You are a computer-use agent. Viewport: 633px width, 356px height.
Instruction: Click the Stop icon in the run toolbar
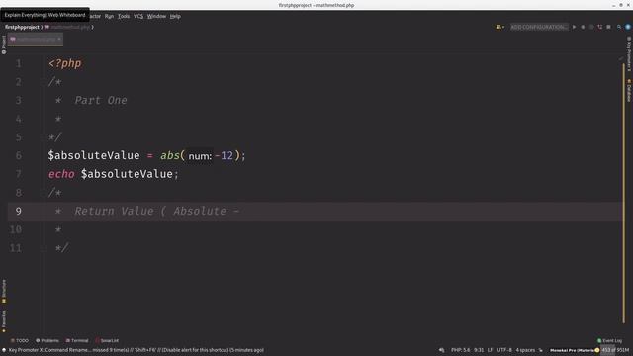click(609, 27)
